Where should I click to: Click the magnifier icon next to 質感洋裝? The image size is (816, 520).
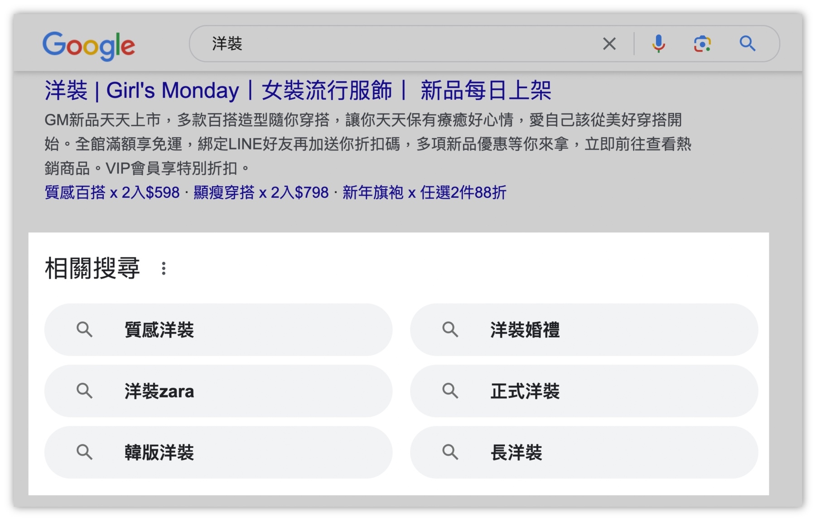click(84, 329)
